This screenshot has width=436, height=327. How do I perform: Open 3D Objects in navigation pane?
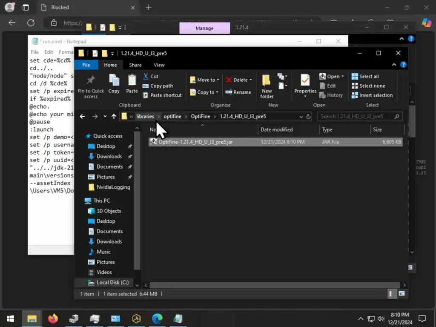[x=105, y=211]
